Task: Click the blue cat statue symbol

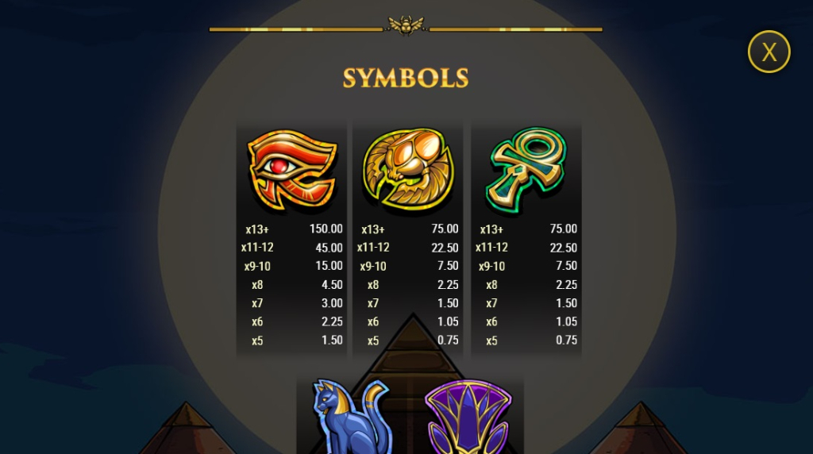Action: click(x=350, y=417)
